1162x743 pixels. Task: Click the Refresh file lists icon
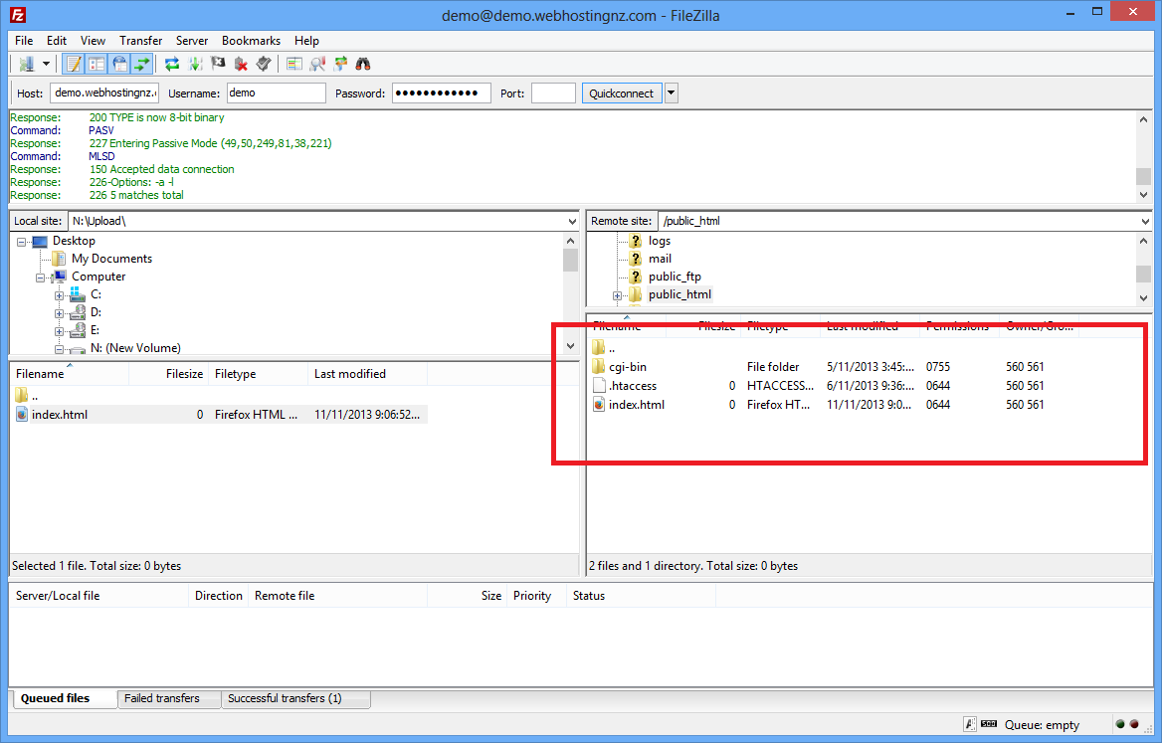pos(172,65)
